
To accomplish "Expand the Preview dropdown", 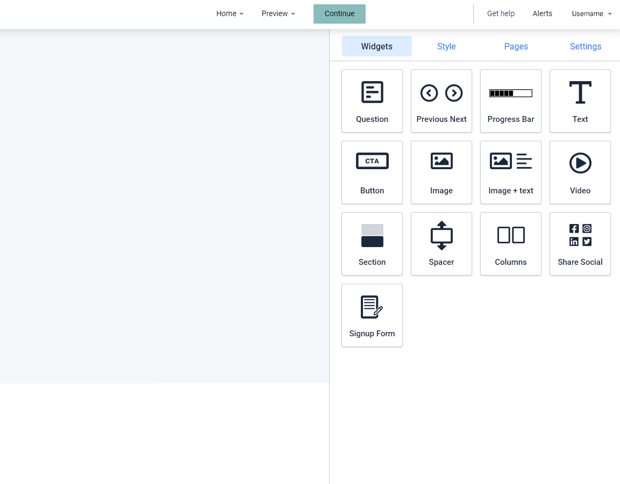I will coord(279,13).
